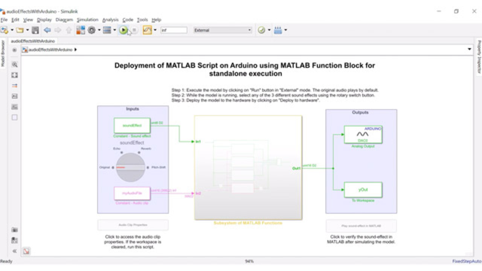482x271 pixels.
Task: Select the myAudioFile constant block
Action: tap(132, 193)
